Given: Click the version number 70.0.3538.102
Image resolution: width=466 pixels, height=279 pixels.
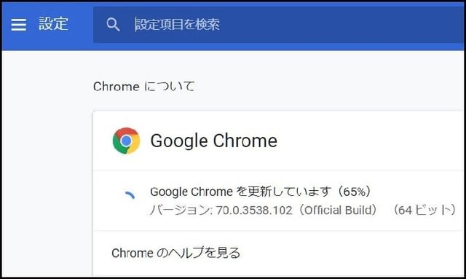Looking at the screenshot, I should point(254,211).
